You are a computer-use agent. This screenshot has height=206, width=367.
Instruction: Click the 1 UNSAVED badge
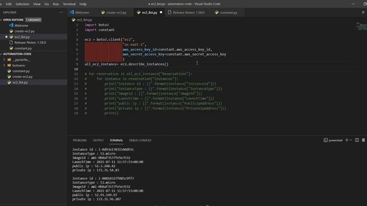[x=33, y=20]
